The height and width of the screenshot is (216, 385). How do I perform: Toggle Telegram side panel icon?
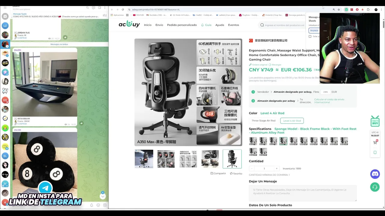tap(100, 7)
